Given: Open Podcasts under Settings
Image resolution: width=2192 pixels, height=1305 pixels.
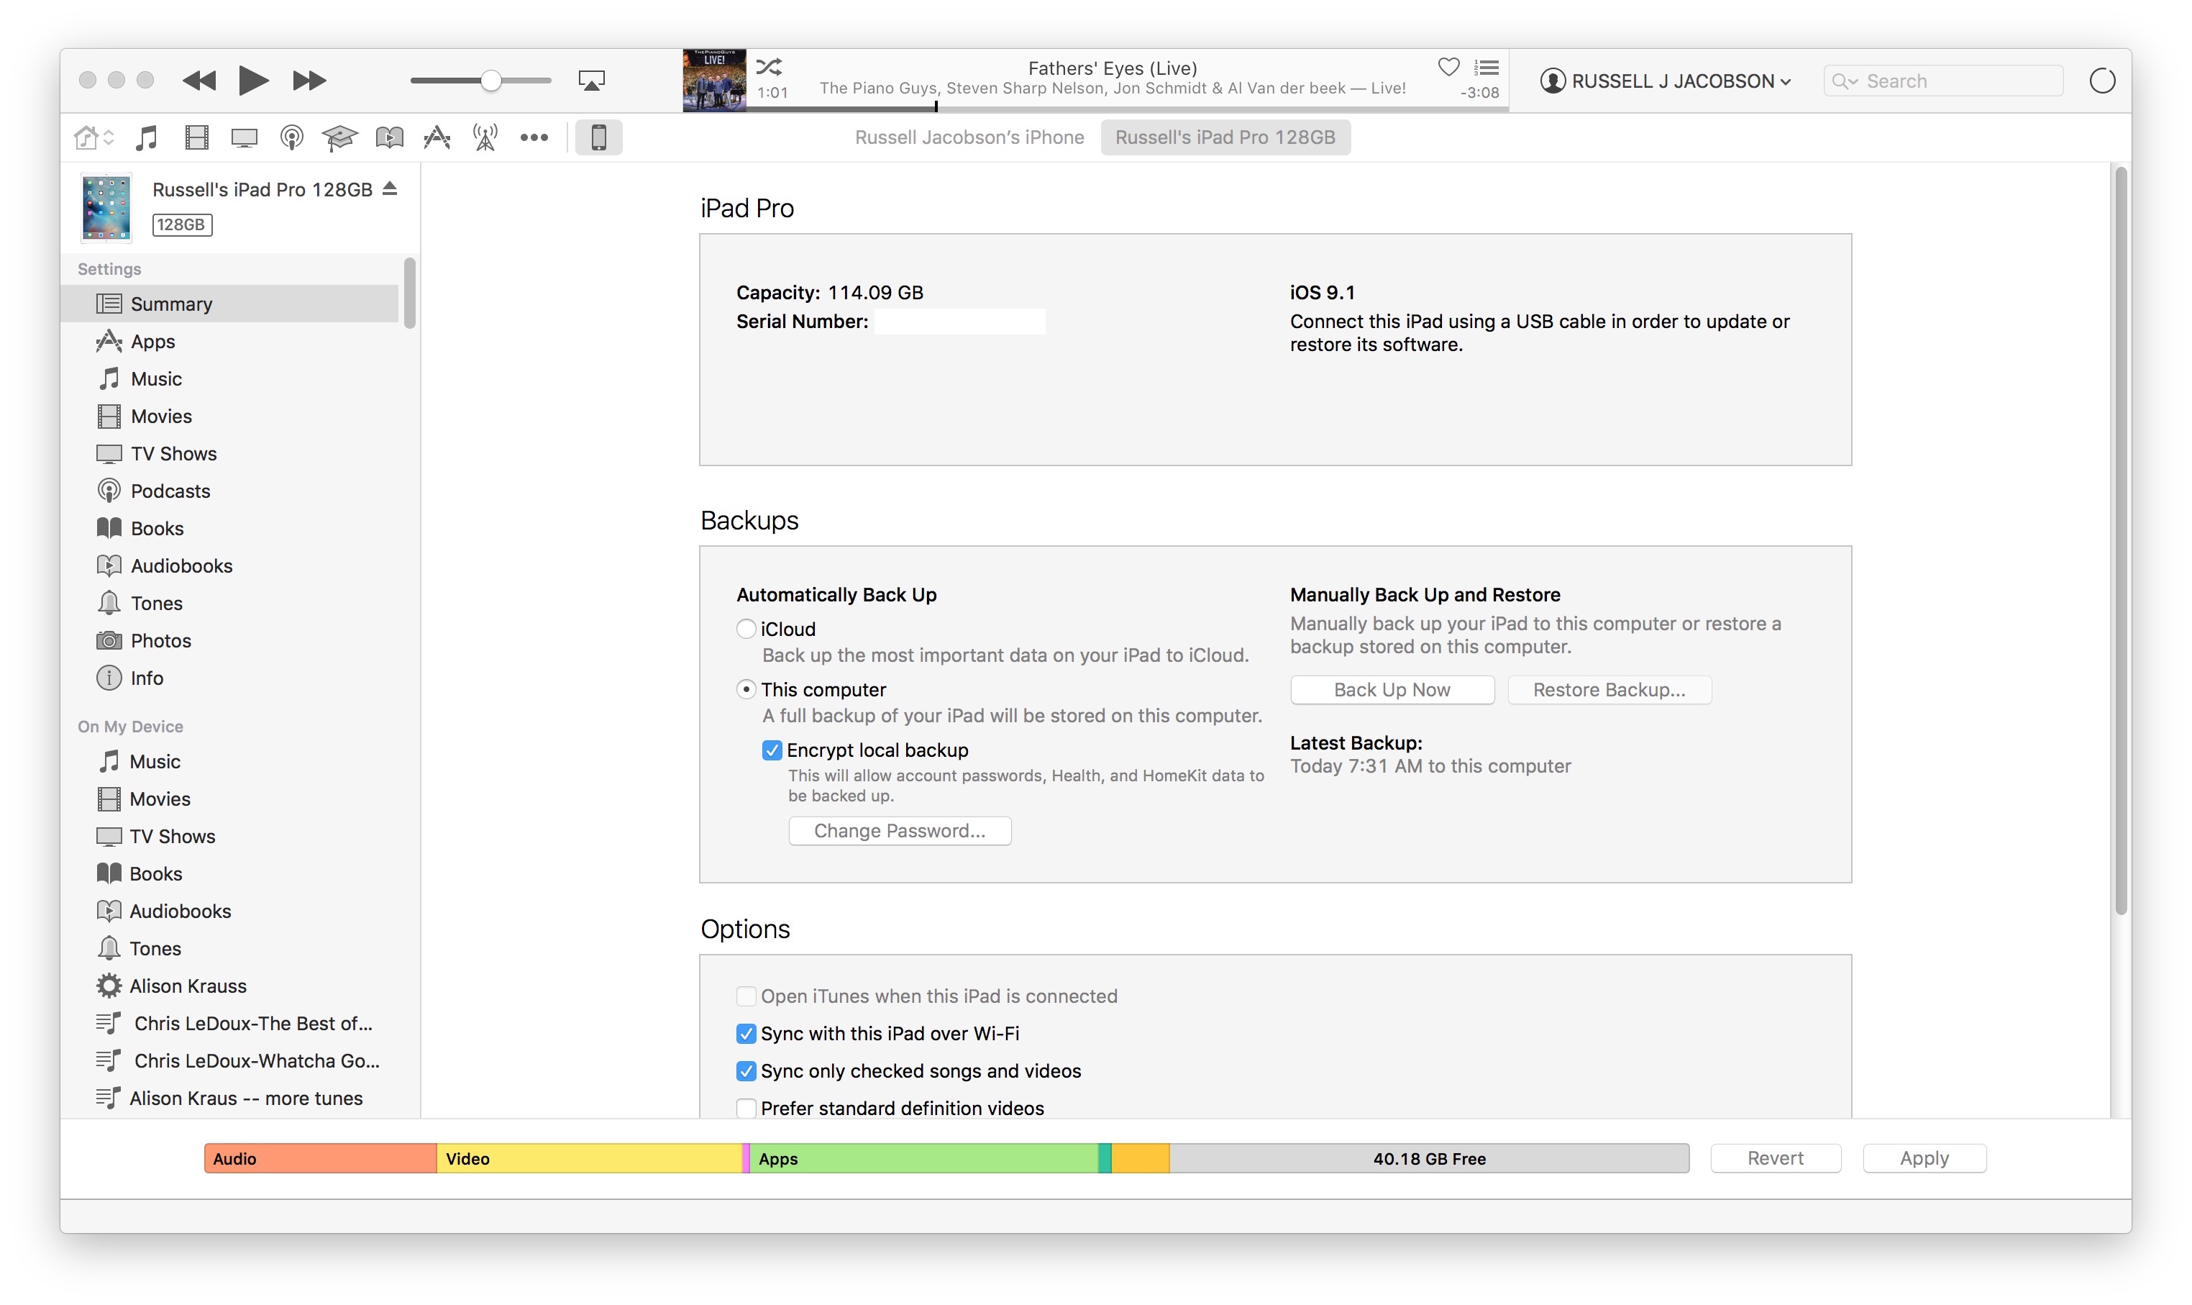Looking at the screenshot, I should click(229, 491).
